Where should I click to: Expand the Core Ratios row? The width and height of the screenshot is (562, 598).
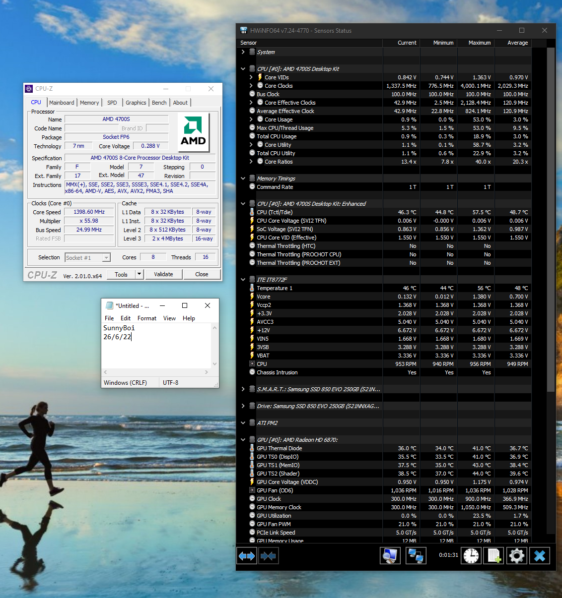click(x=251, y=162)
